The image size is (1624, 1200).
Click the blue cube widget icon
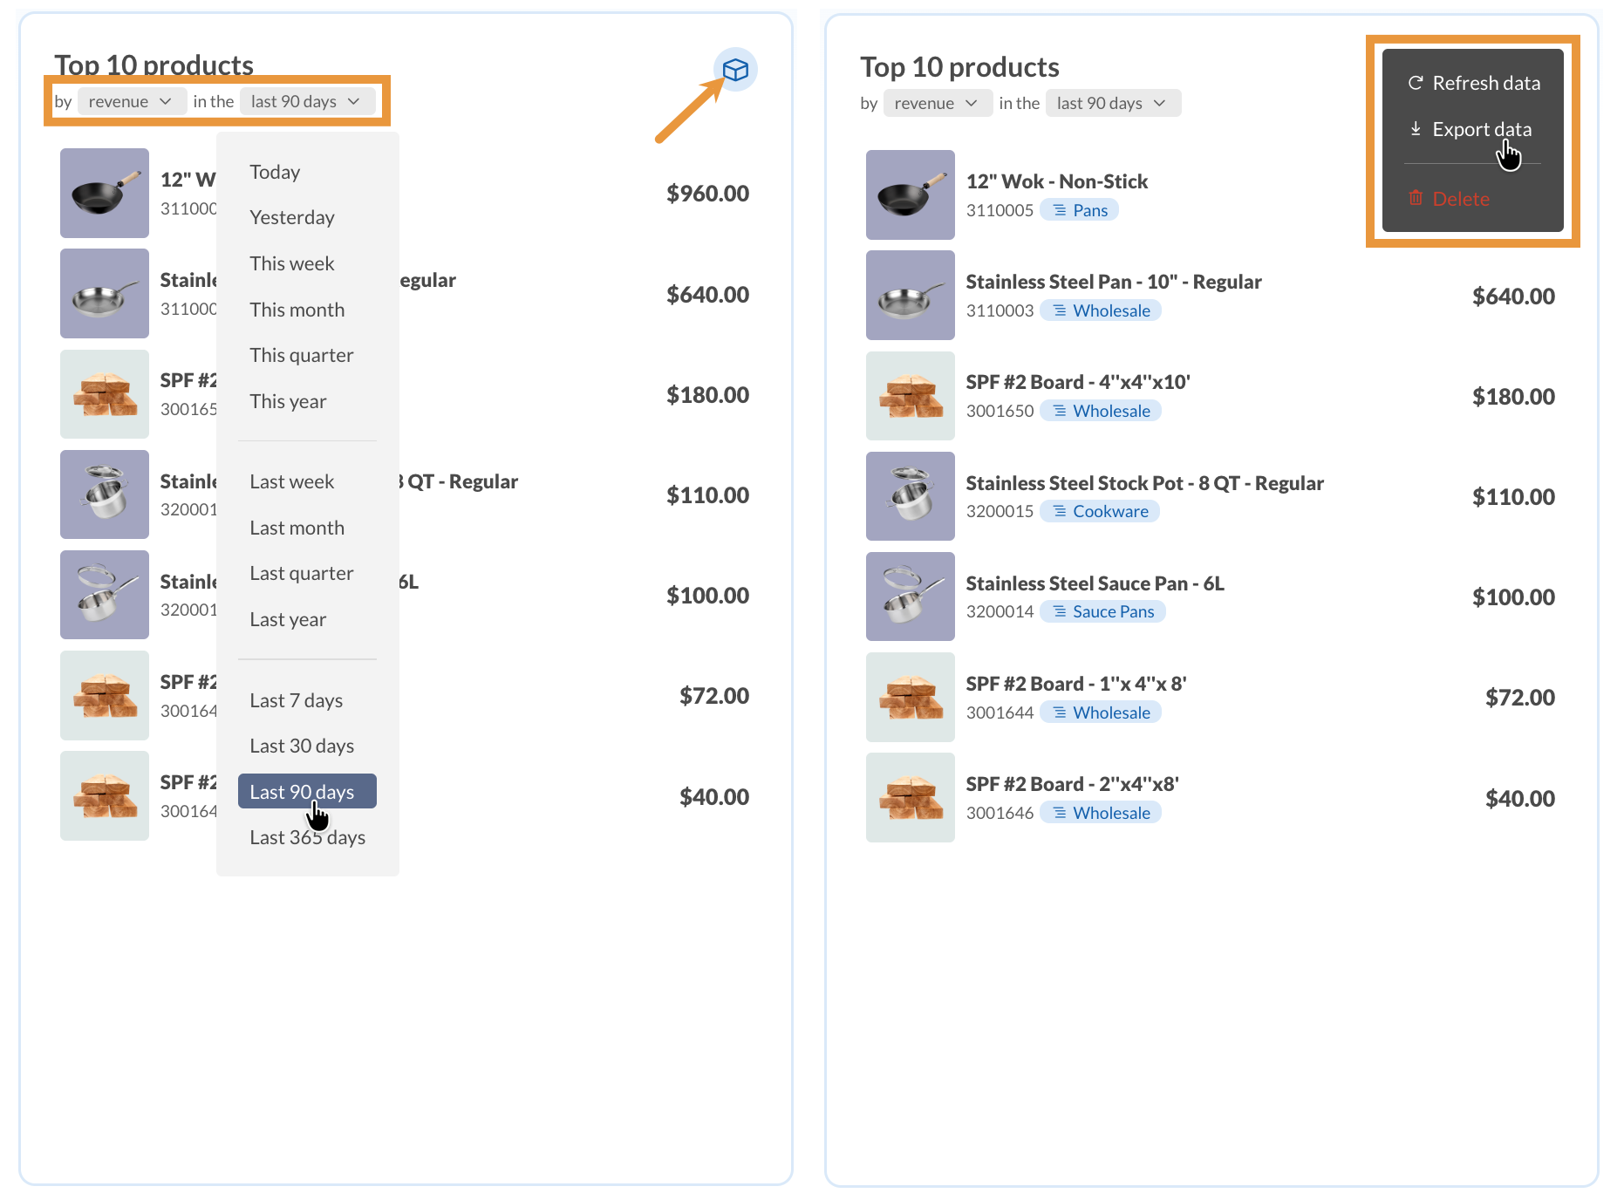coord(735,70)
